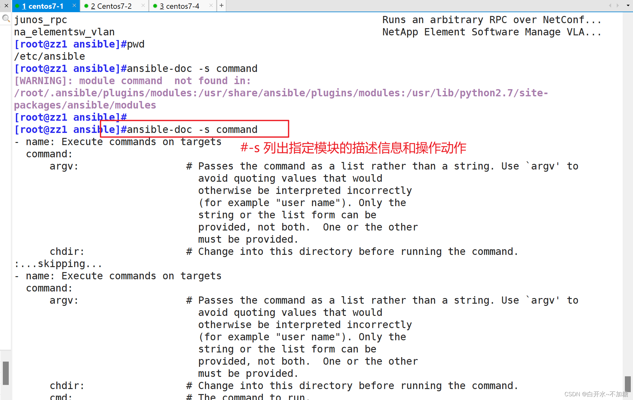
Task: Open the session tab list dropdown arrow
Action: [x=628, y=6]
